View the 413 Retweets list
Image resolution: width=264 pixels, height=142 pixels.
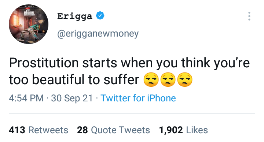38,130
